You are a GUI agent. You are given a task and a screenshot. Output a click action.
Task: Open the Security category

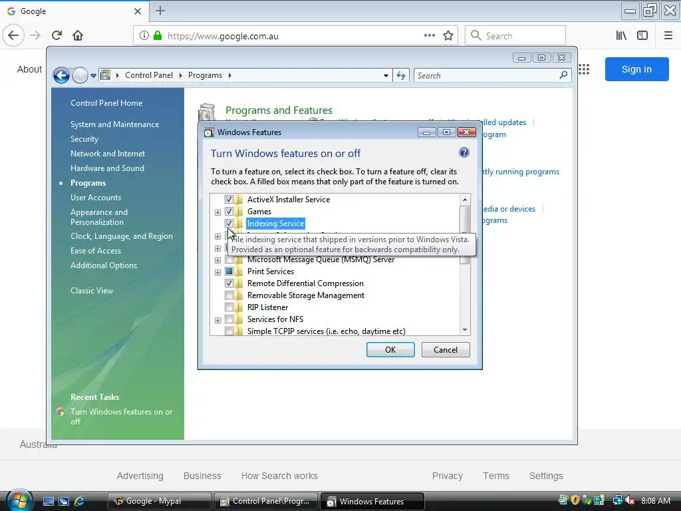point(84,139)
